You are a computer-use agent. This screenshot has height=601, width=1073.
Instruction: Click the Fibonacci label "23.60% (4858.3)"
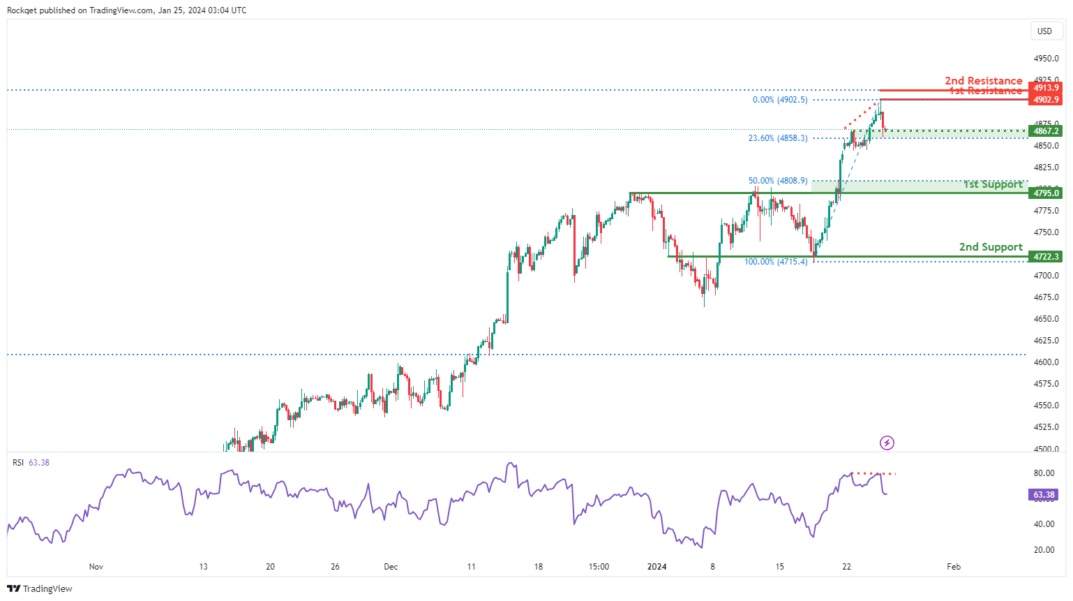point(778,138)
